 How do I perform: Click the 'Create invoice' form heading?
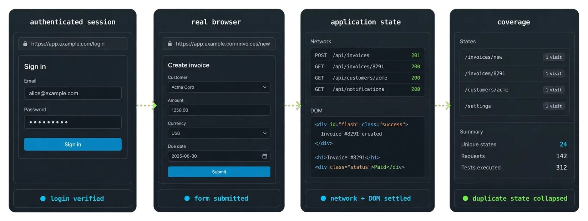pos(189,65)
